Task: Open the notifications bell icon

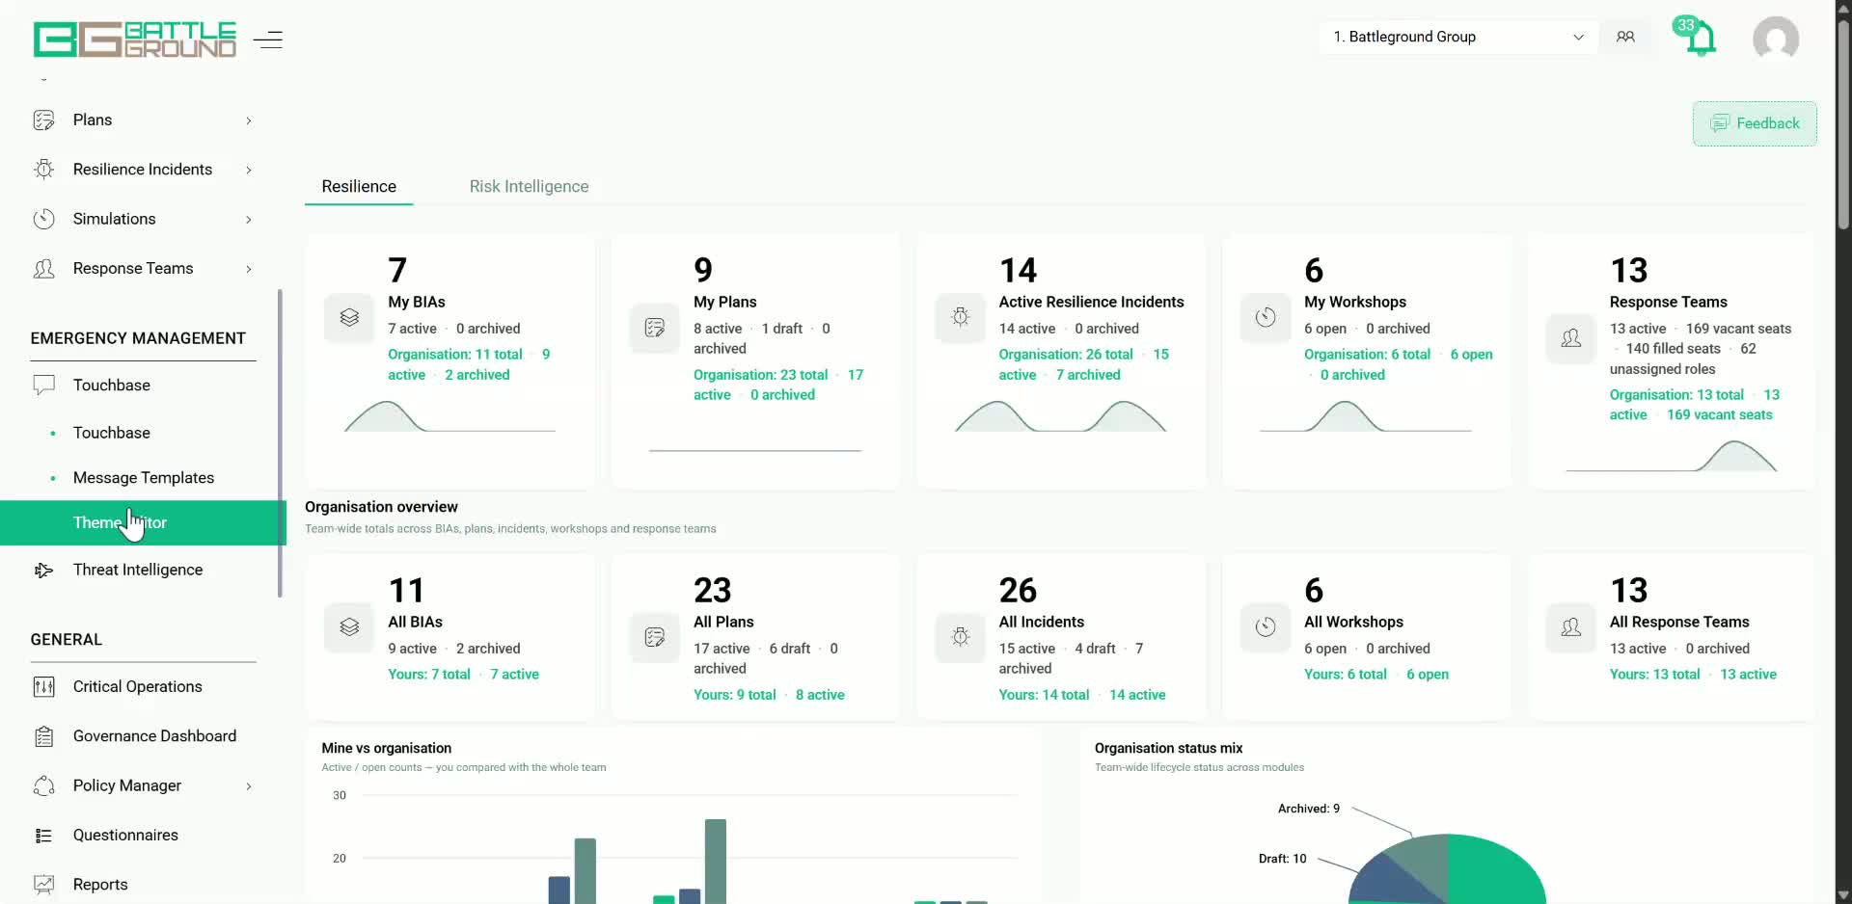Action: 1699,39
